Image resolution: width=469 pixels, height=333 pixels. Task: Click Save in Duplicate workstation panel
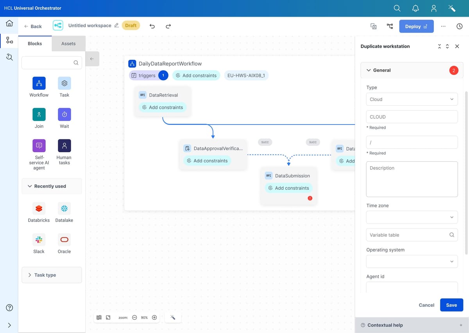click(x=451, y=305)
